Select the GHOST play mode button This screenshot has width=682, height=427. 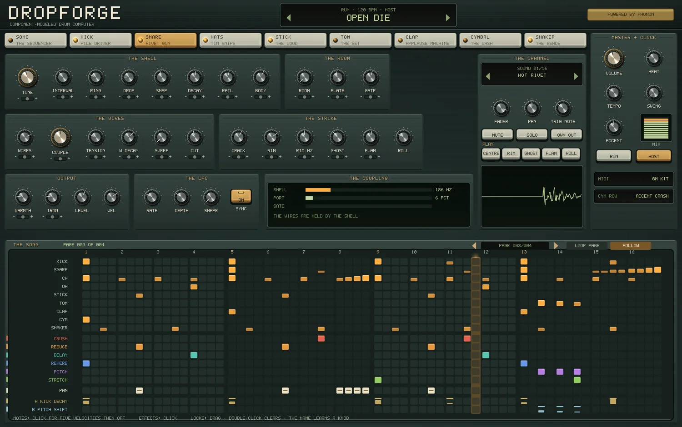531,154
